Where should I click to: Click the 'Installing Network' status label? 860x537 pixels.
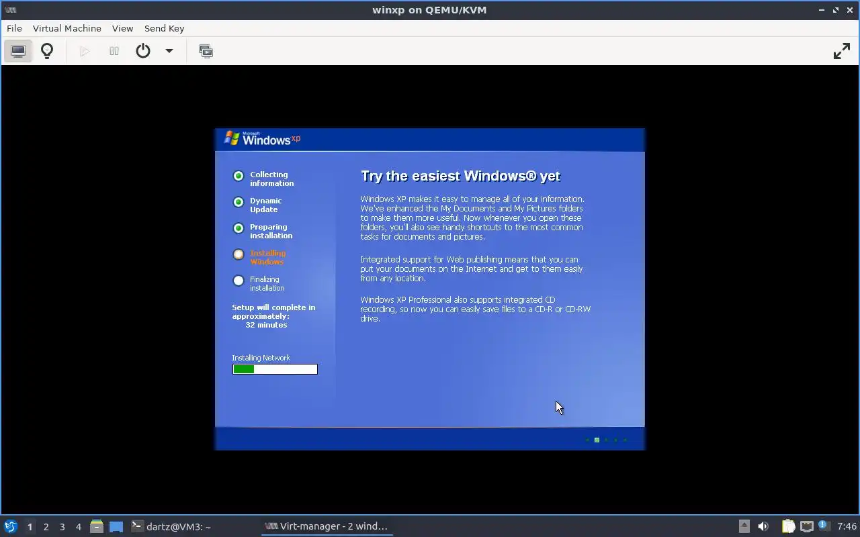tap(261, 358)
